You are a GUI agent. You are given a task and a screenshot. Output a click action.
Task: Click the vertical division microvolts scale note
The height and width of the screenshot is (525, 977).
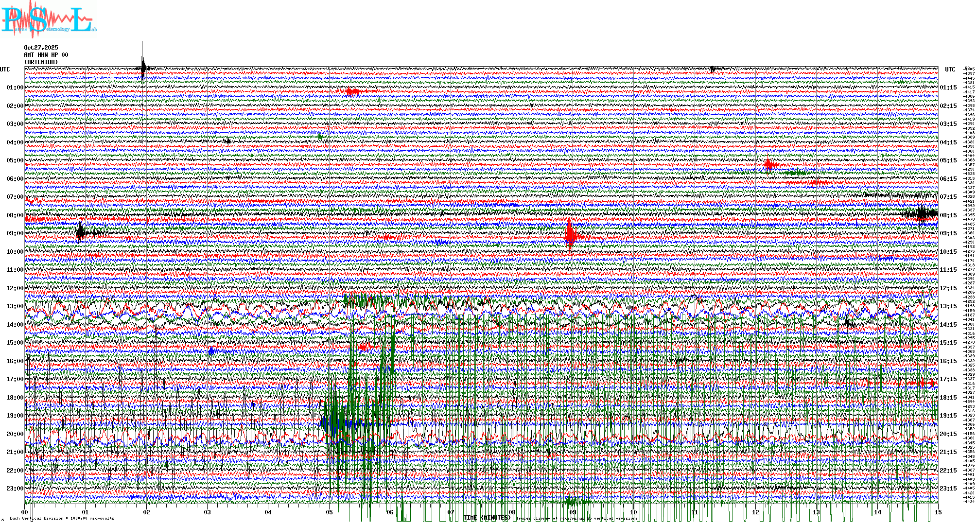pyautogui.click(x=62, y=518)
